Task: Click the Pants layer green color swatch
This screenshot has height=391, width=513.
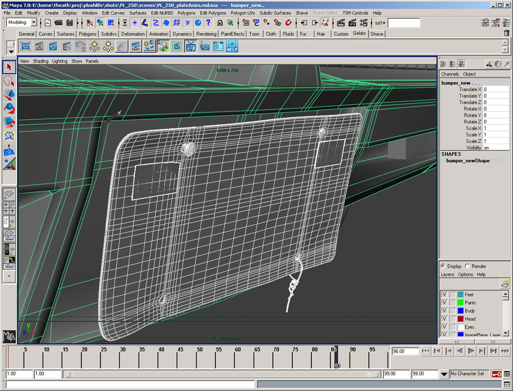Action: pos(460,303)
